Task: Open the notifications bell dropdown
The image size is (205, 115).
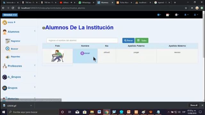Action: (186, 15)
